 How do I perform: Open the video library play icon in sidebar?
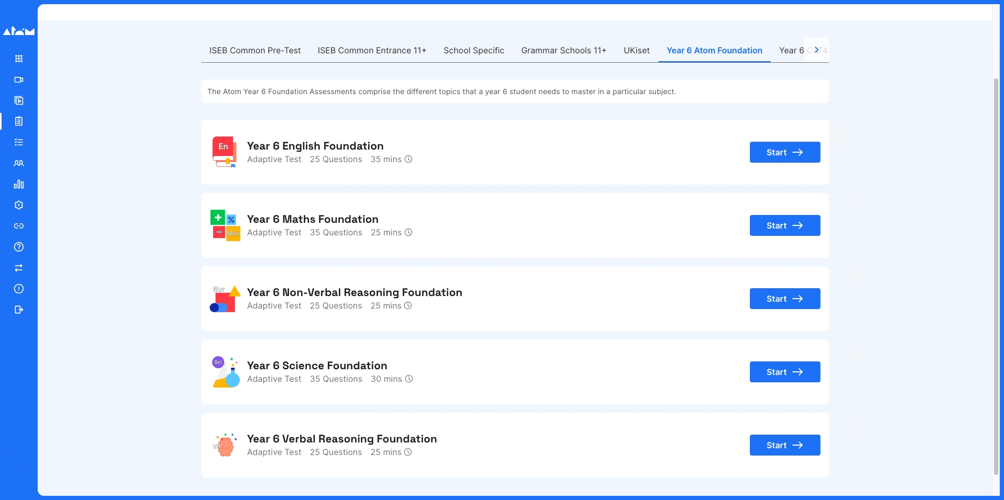(19, 100)
